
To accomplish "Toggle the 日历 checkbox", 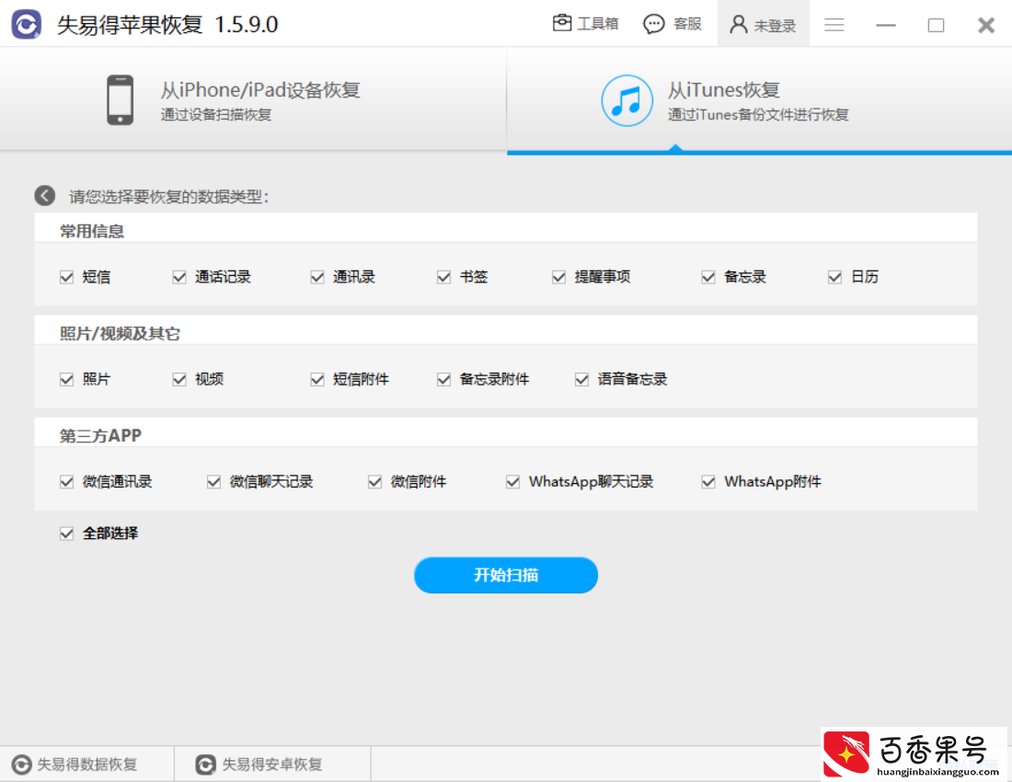I will (834, 277).
